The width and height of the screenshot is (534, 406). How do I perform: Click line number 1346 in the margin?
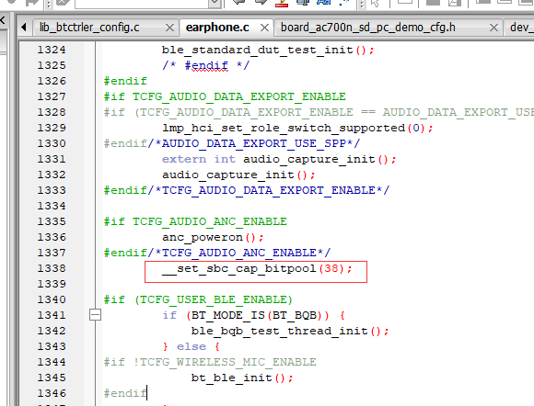point(52,393)
